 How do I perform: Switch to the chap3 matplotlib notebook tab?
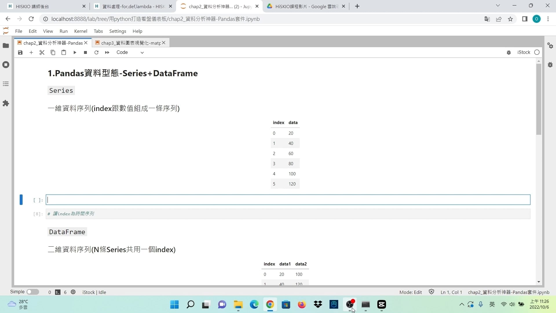(x=130, y=43)
